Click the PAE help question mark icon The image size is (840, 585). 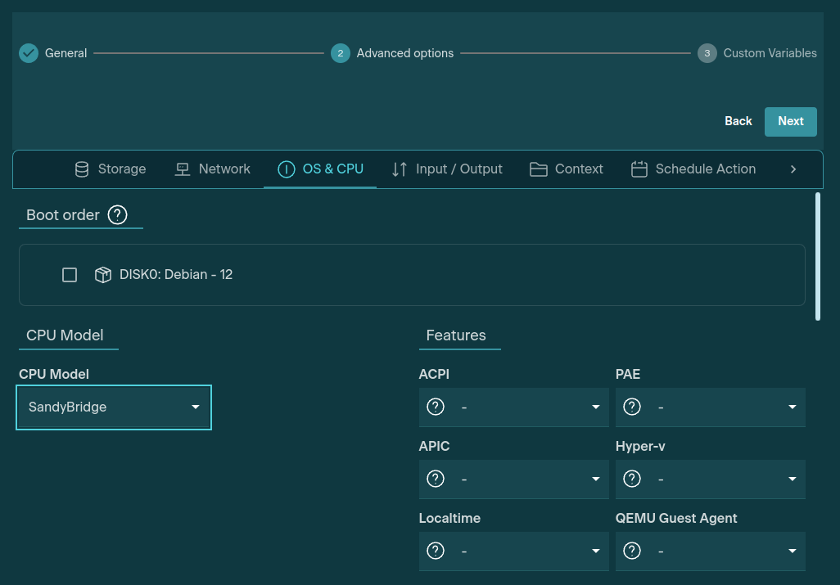click(632, 407)
